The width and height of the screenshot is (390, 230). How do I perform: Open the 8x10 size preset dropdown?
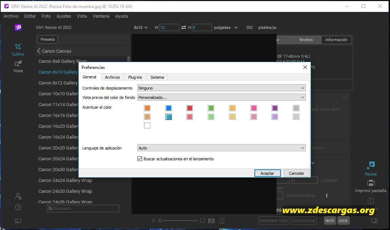141,27
